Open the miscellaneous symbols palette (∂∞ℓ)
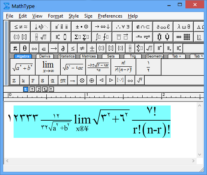This screenshot has width=207, height=175. pos(163,27)
